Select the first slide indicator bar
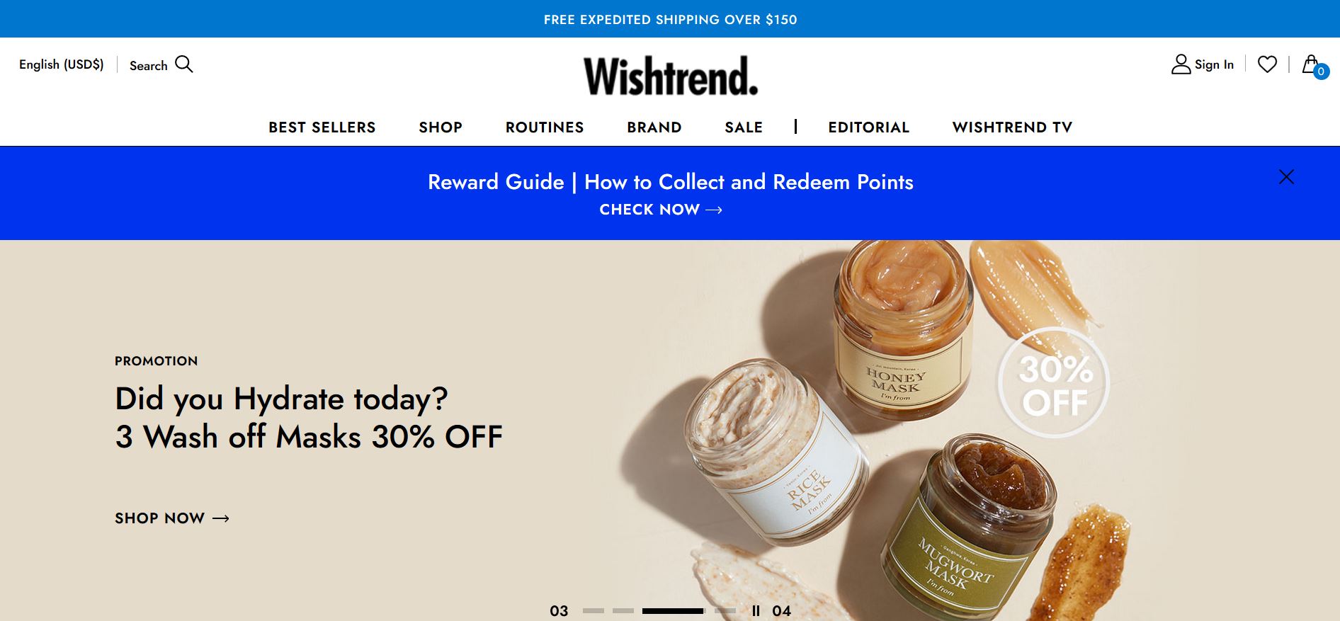This screenshot has width=1340, height=621. coord(594,610)
